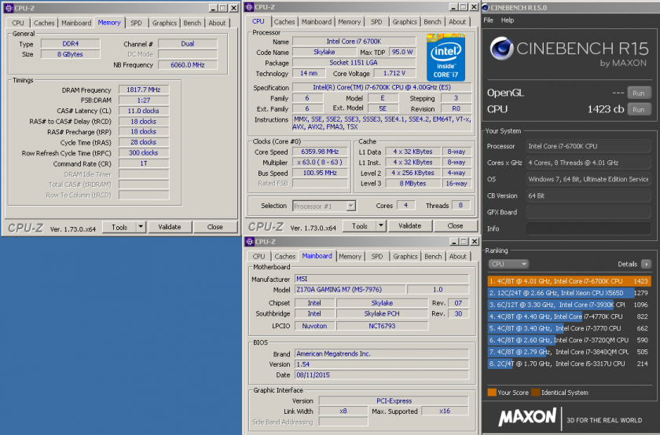Click the DRAM Frequency value 1817.7 MHz
The width and height of the screenshot is (660, 435).
144,90
